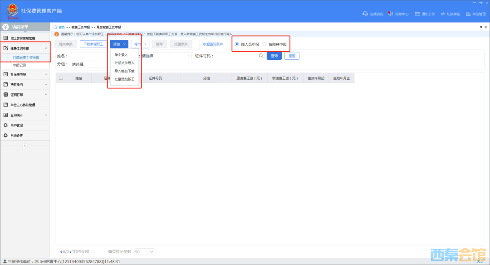Open 在线咨询 headset icon in header
Image resolution: width=490 pixels, height=265 pixels.
(x=365, y=14)
